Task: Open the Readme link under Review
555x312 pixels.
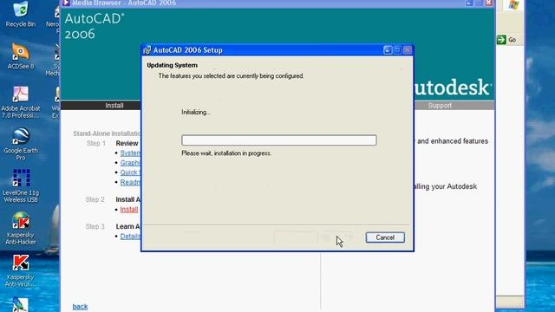Action: (130, 182)
